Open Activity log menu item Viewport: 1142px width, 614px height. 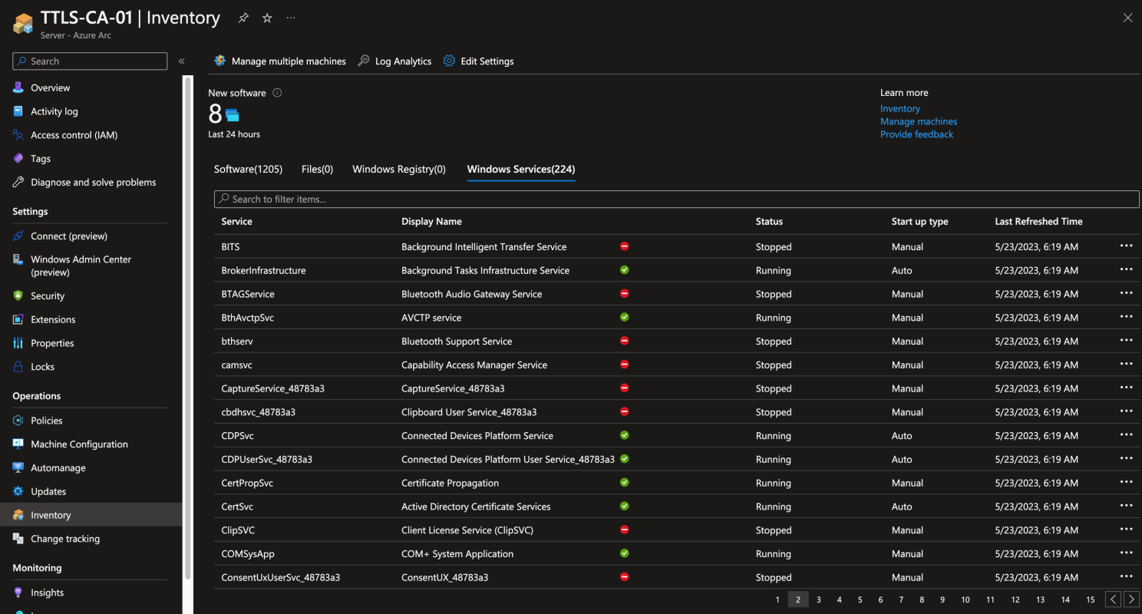(x=54, y=111)
